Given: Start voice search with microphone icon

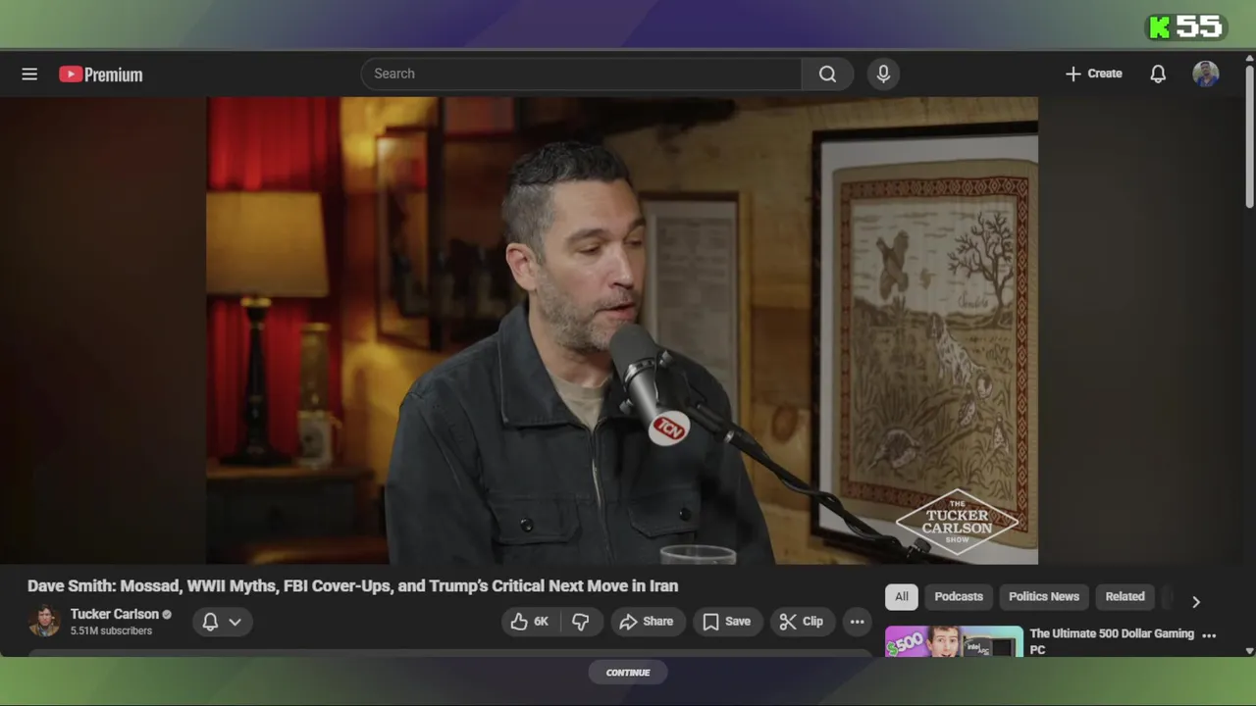Looking at the screenshot, I should [883, 74].
